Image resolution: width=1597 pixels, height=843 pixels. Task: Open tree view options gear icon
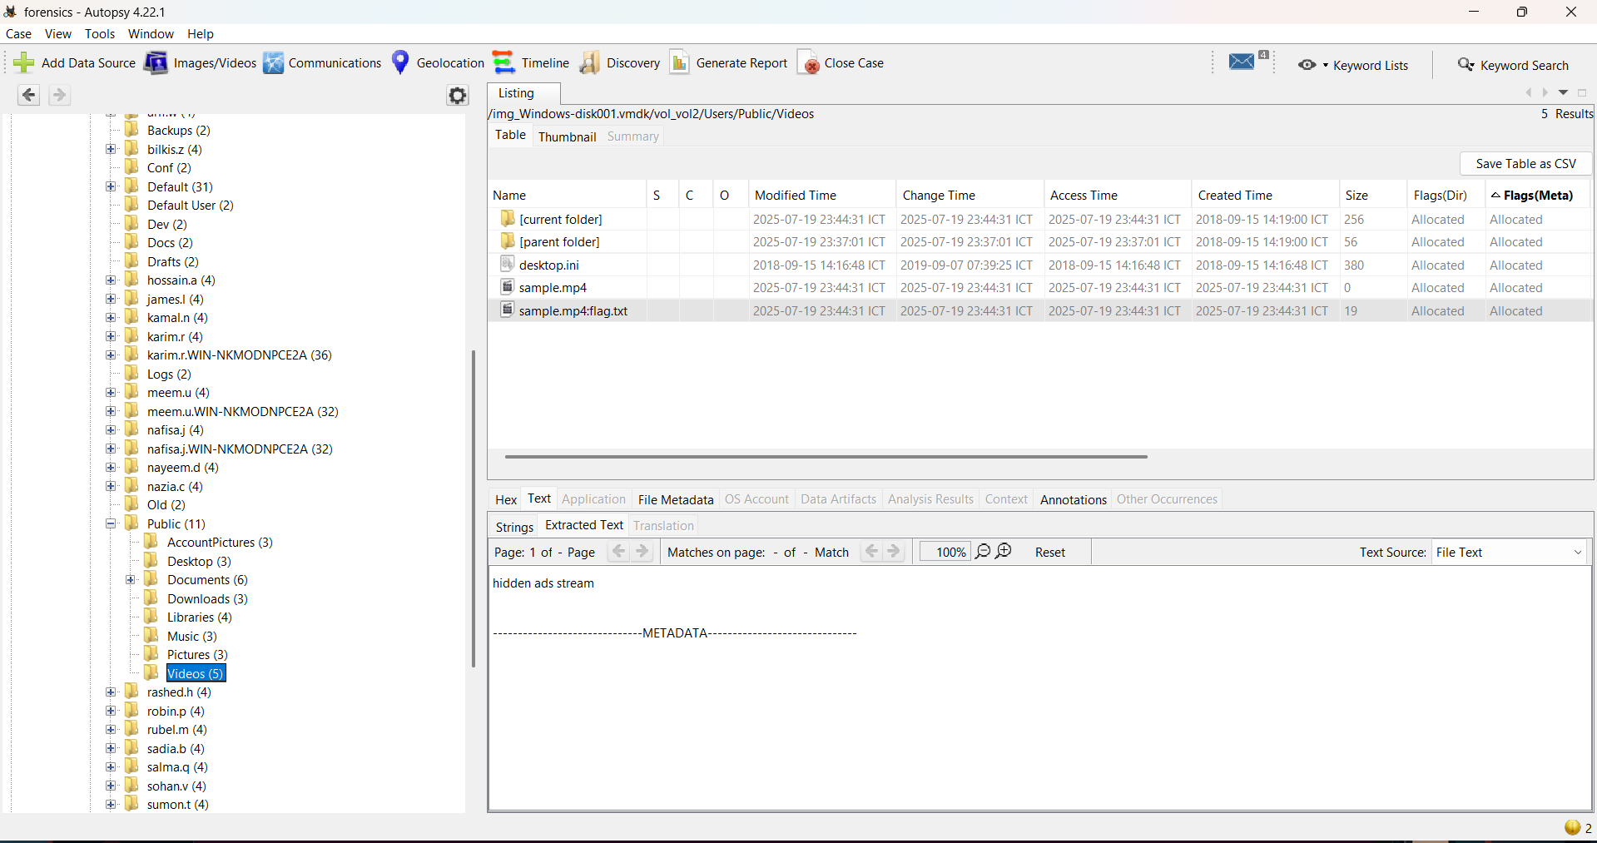click(x=458, y=95)
